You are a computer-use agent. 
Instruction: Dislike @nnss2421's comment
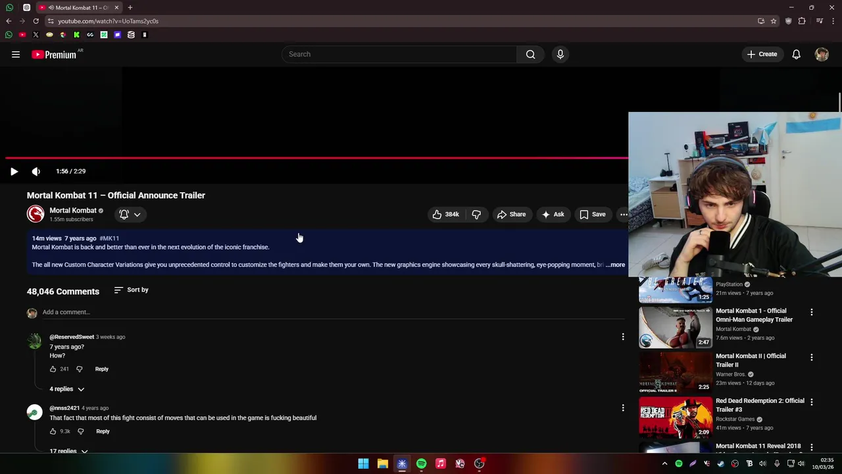click(80, 431)
